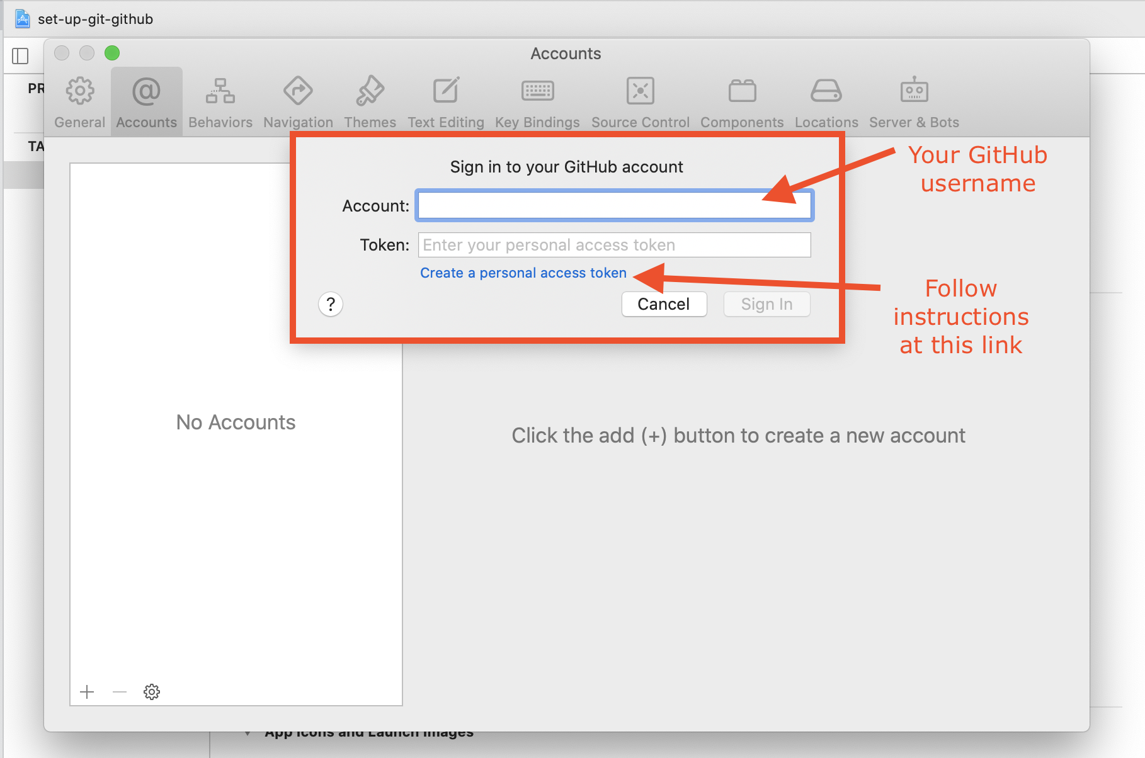
Task: Open the General preferences pane
Action: pyautogui.click(x=80, y=102)
